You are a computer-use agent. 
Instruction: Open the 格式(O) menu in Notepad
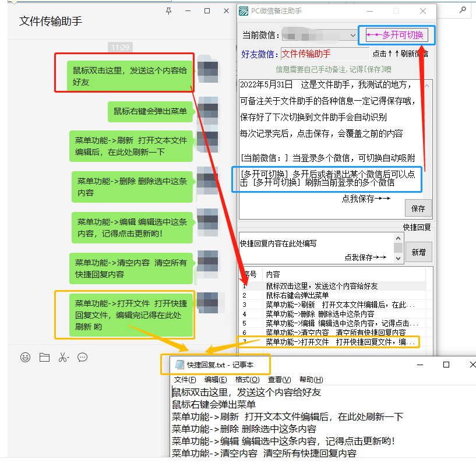click(x=247, y=380)
